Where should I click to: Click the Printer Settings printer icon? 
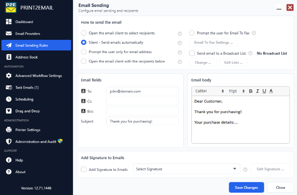coord(9,129)
